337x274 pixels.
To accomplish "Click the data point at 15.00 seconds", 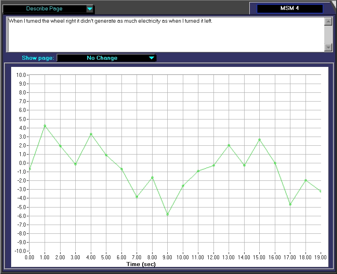I will pos(259,140).
